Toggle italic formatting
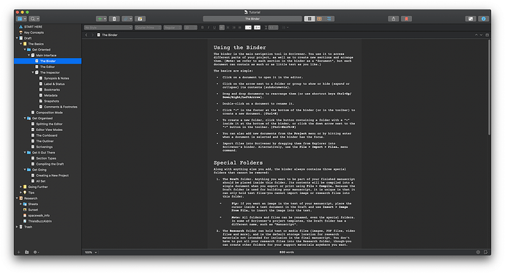 (x=209, y=28)
